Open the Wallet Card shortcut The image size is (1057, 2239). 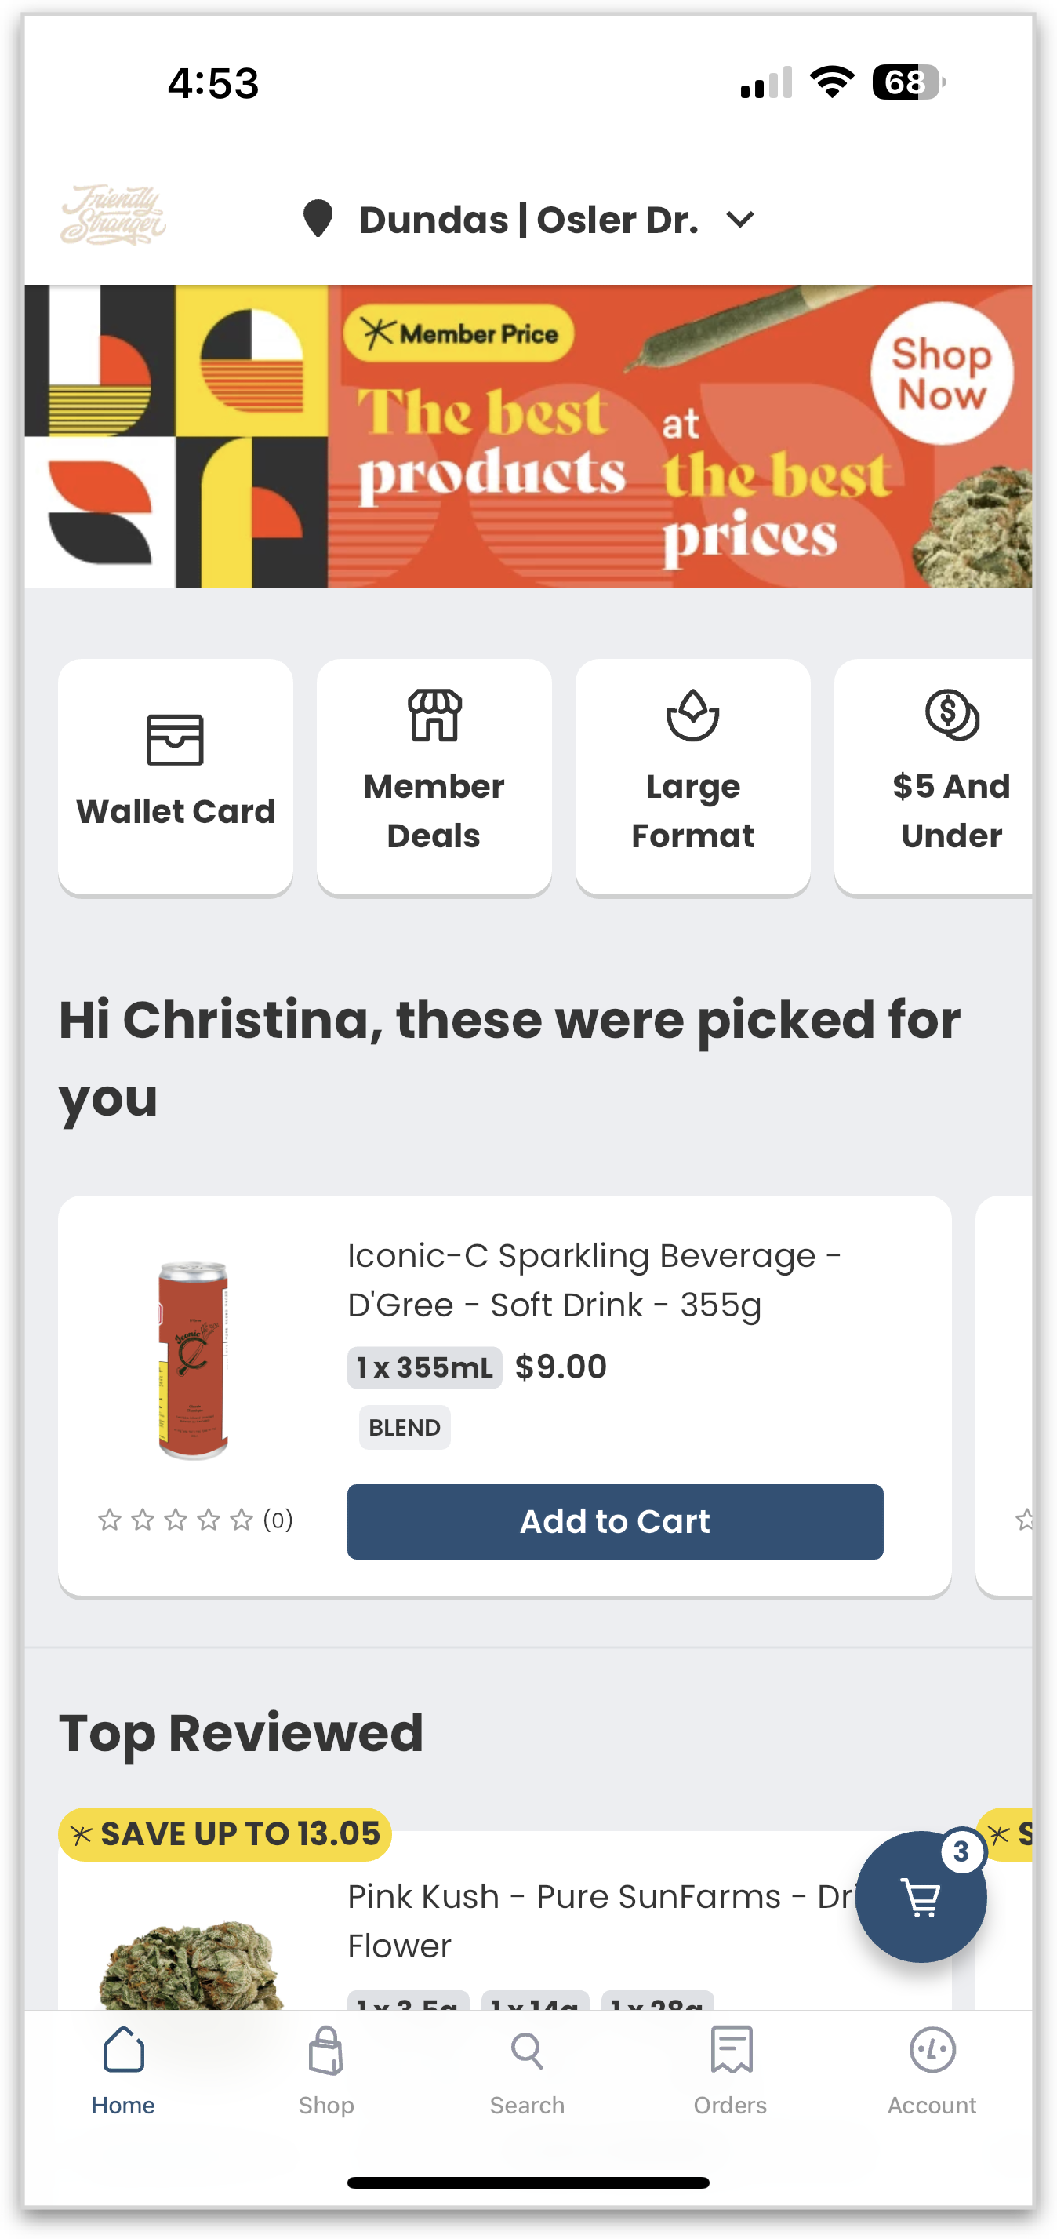(176, 776)
